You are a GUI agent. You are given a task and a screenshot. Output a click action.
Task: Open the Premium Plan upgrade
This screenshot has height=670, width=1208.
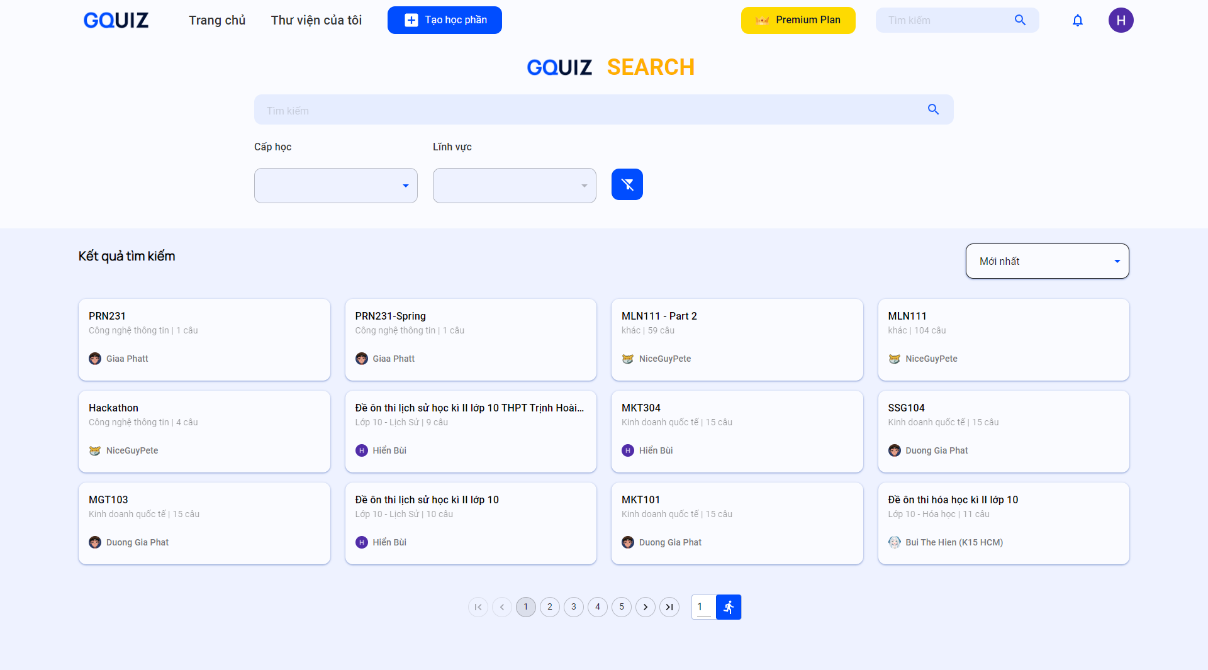tap(798, 20)
